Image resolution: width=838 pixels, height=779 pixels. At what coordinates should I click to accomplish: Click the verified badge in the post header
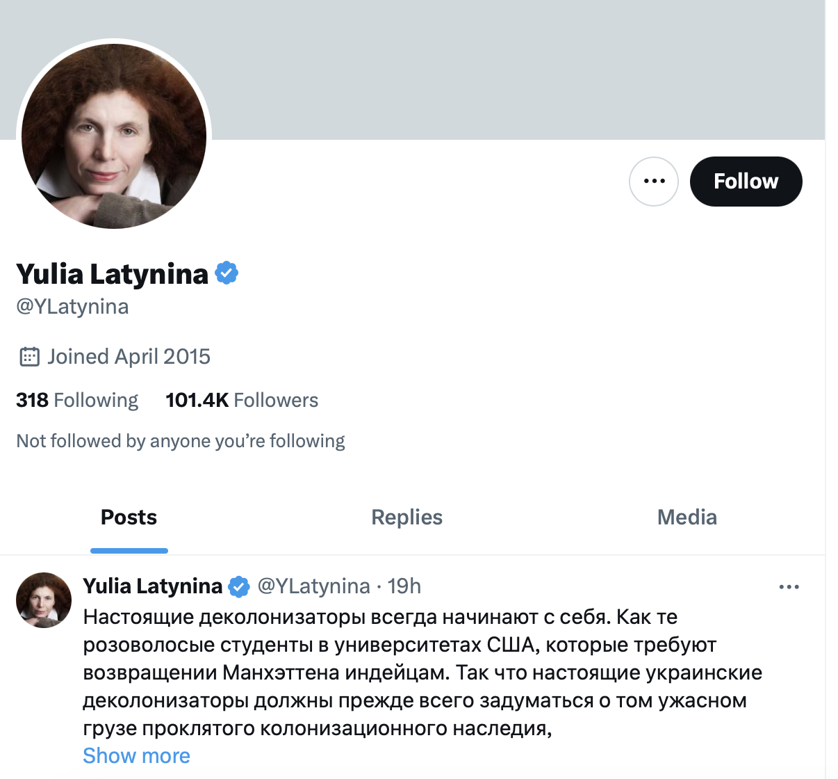pyautogui.click(x=239, y=587)
